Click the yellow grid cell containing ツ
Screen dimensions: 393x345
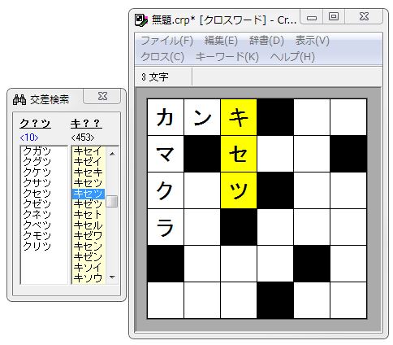[x=239, y=190]
